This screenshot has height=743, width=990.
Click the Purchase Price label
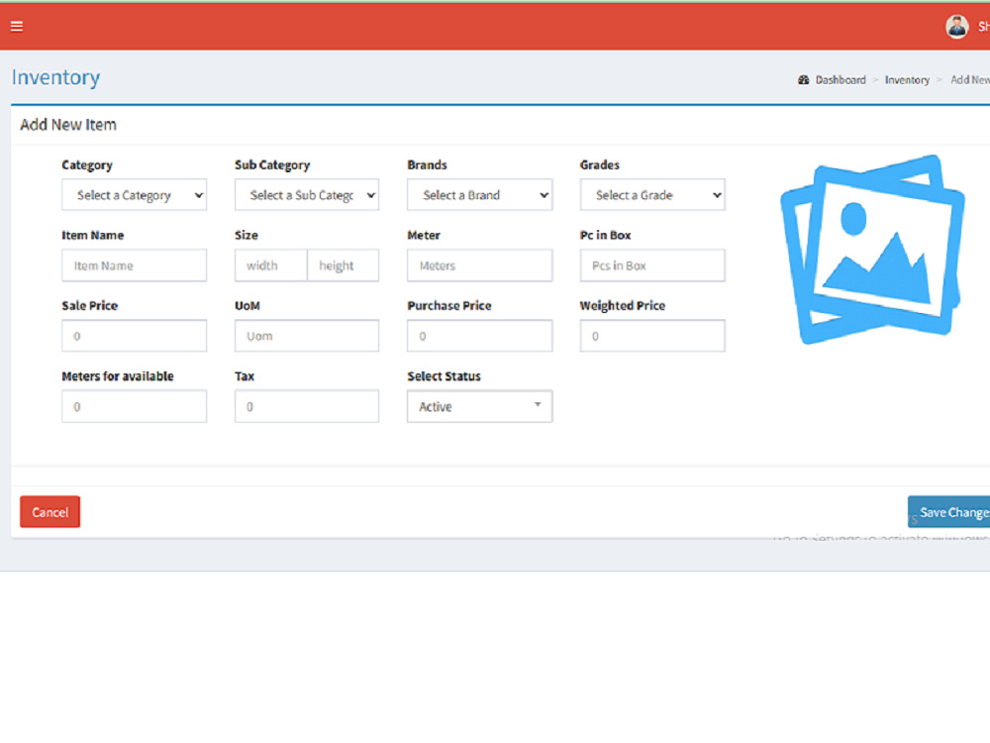click(449, 306)
